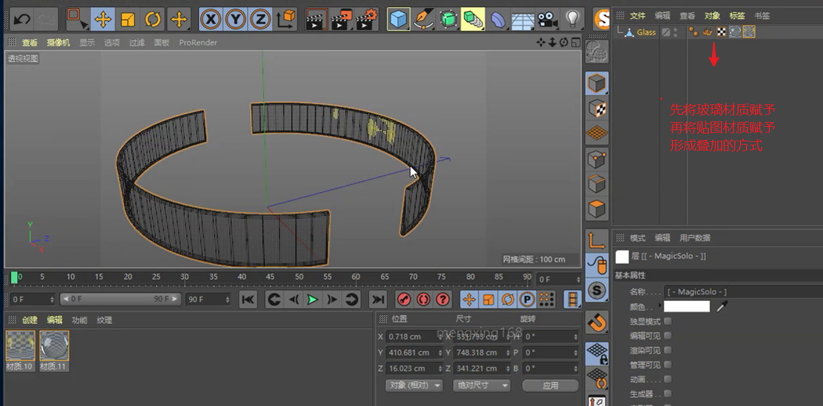This screenshot has width=823, height=406.
Task: Click the Camera object icon
Action: pyautogui.click(x=547, y=19)
